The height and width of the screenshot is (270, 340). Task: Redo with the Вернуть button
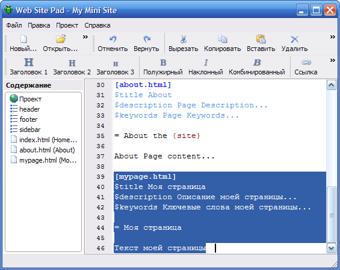[146, 43]
